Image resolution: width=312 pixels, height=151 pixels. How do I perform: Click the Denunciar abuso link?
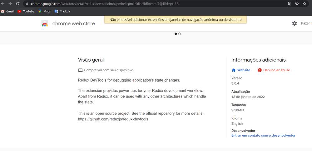pos(277,70)
